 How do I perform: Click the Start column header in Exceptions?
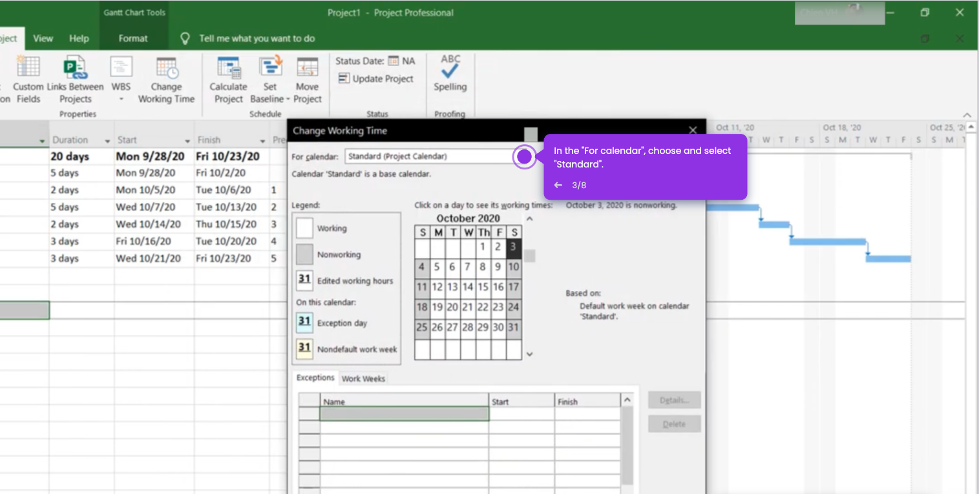521,401
